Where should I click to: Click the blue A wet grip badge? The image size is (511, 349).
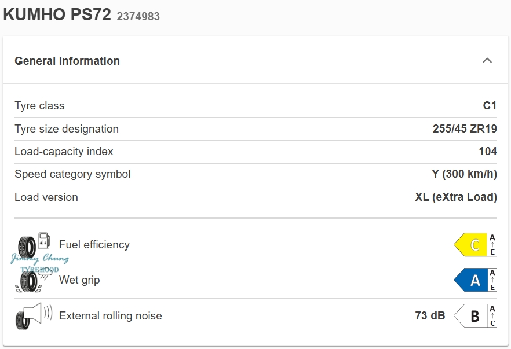[471, 281]
